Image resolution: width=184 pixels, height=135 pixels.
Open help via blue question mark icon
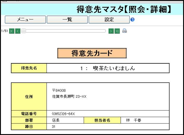pos(132,20)
